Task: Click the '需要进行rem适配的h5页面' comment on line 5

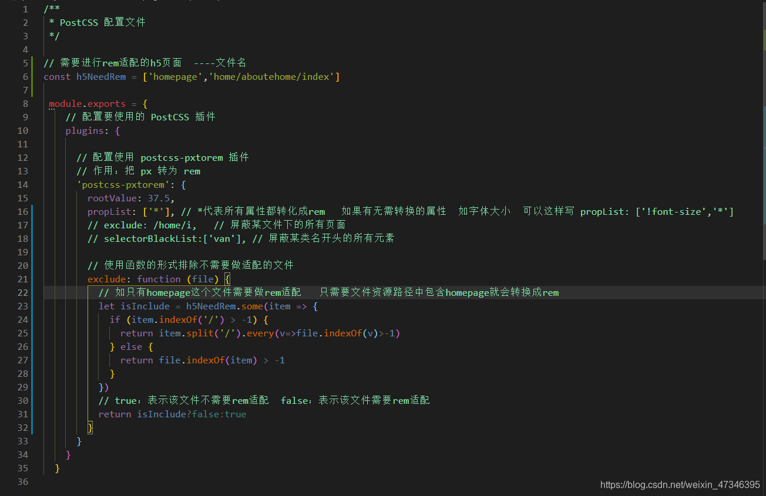Action: (x=120, y=63)
